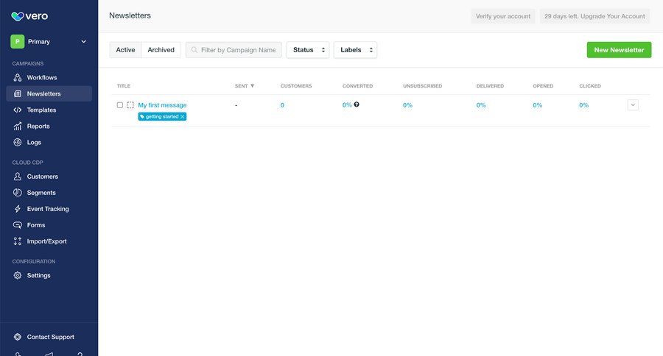
Task: Open the My first message row actions menu
Action: tap(633, 105)
